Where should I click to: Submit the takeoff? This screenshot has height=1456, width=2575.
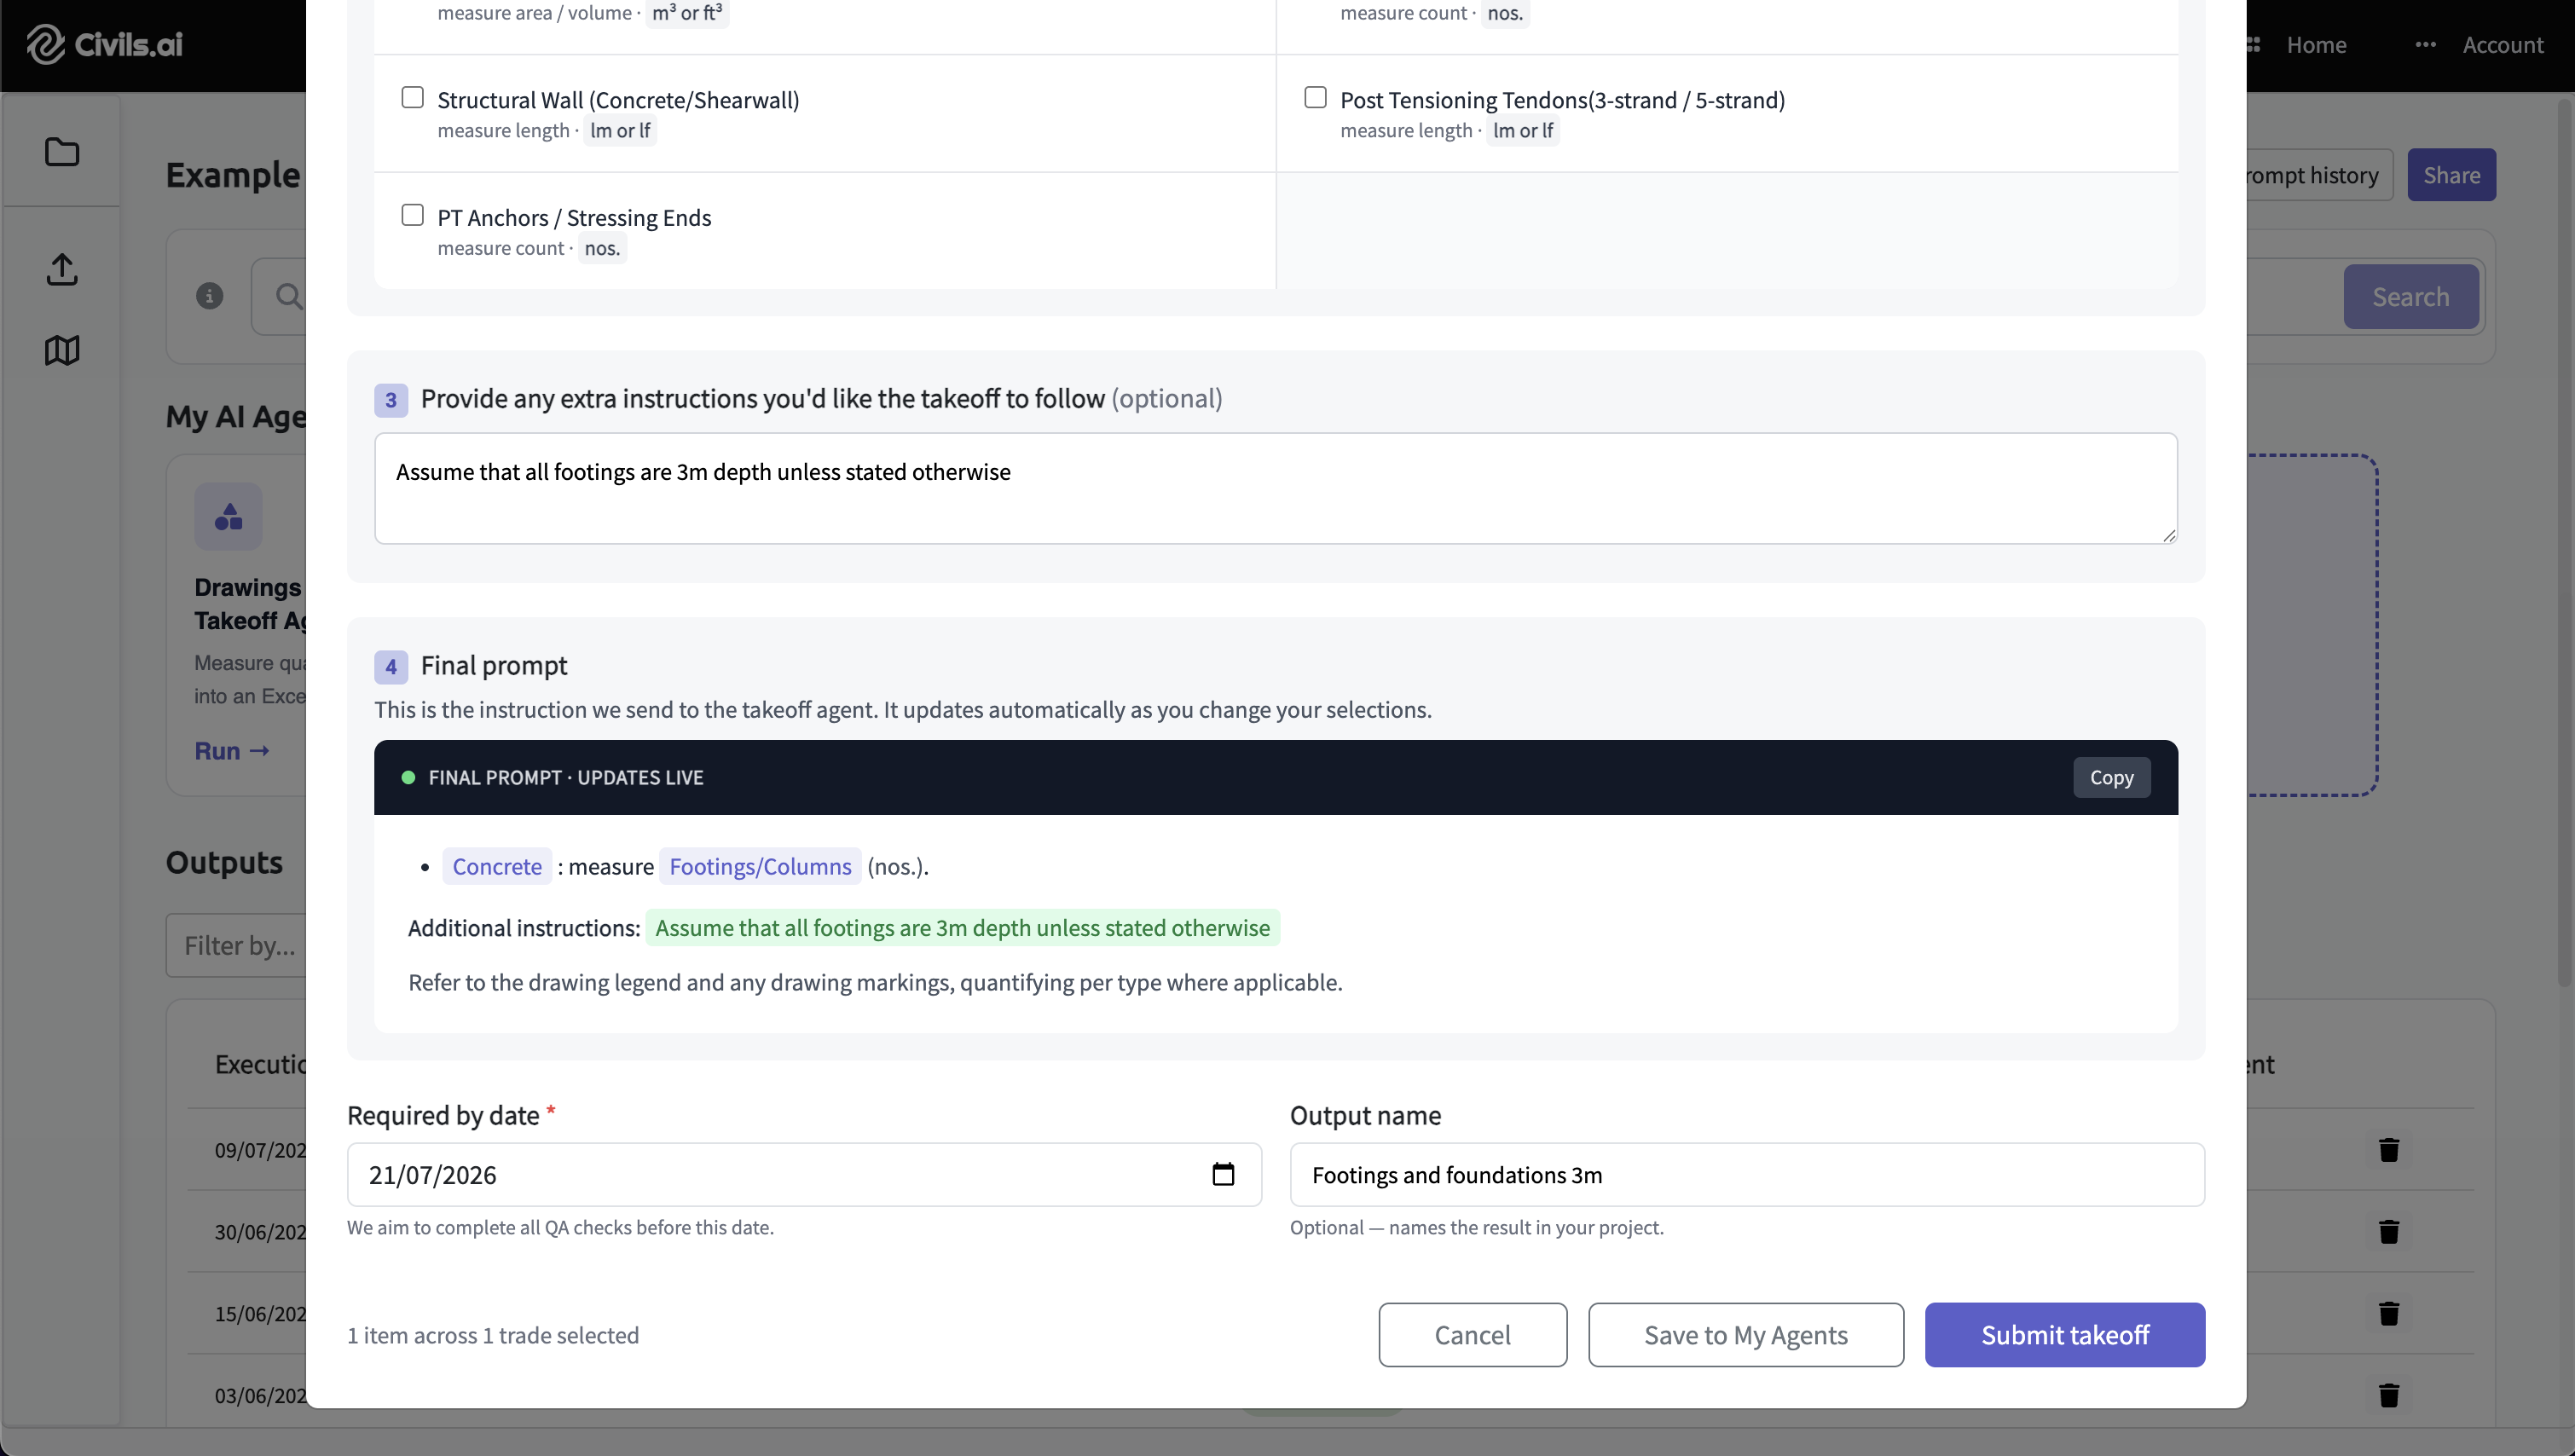pyautogui.click(x=2064, y=1335)
